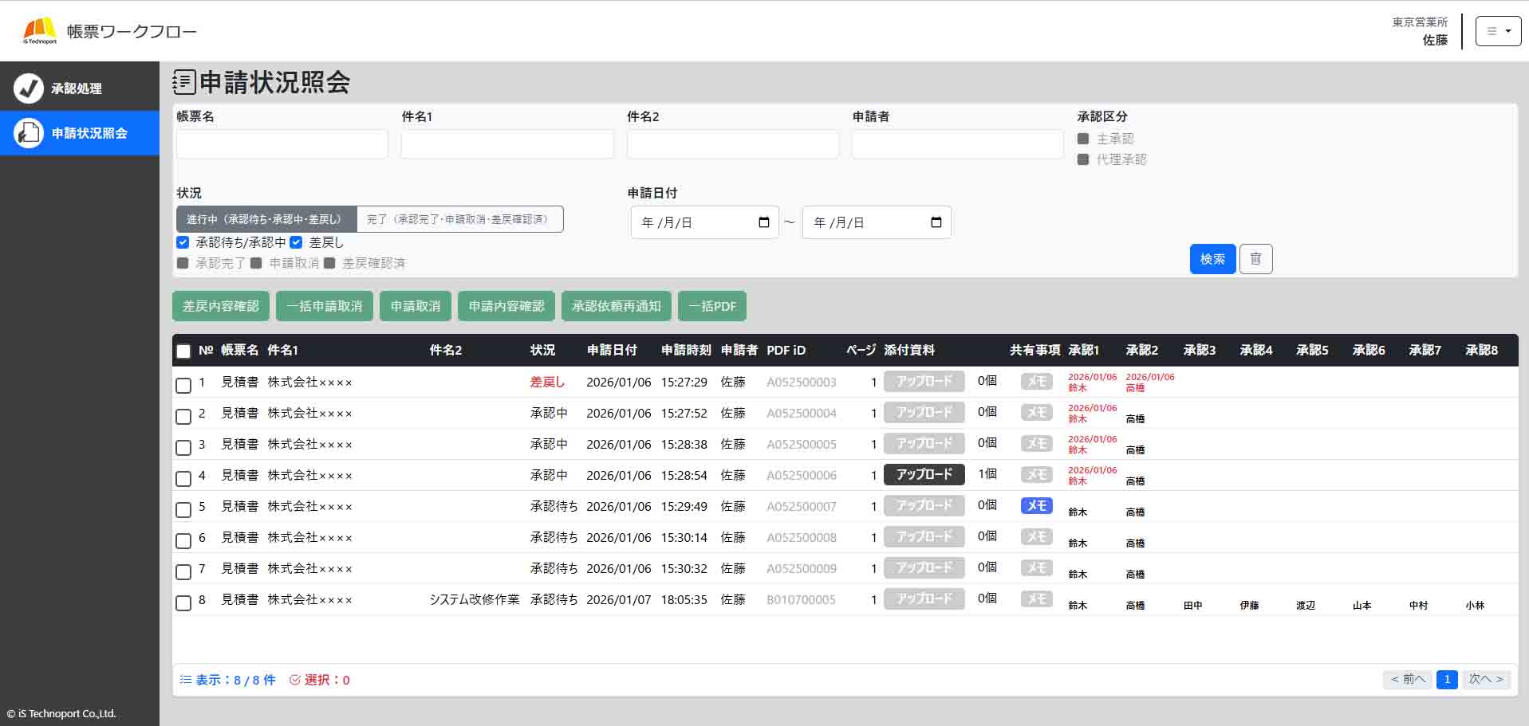This screenshot has width=1529, height=726.
Task: Click the trash icon to clear search filters
Action: point(1255,259)
